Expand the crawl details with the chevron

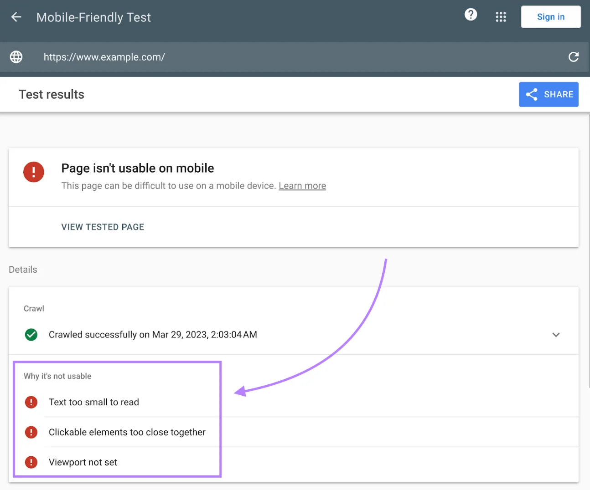(x=556, y=334)
